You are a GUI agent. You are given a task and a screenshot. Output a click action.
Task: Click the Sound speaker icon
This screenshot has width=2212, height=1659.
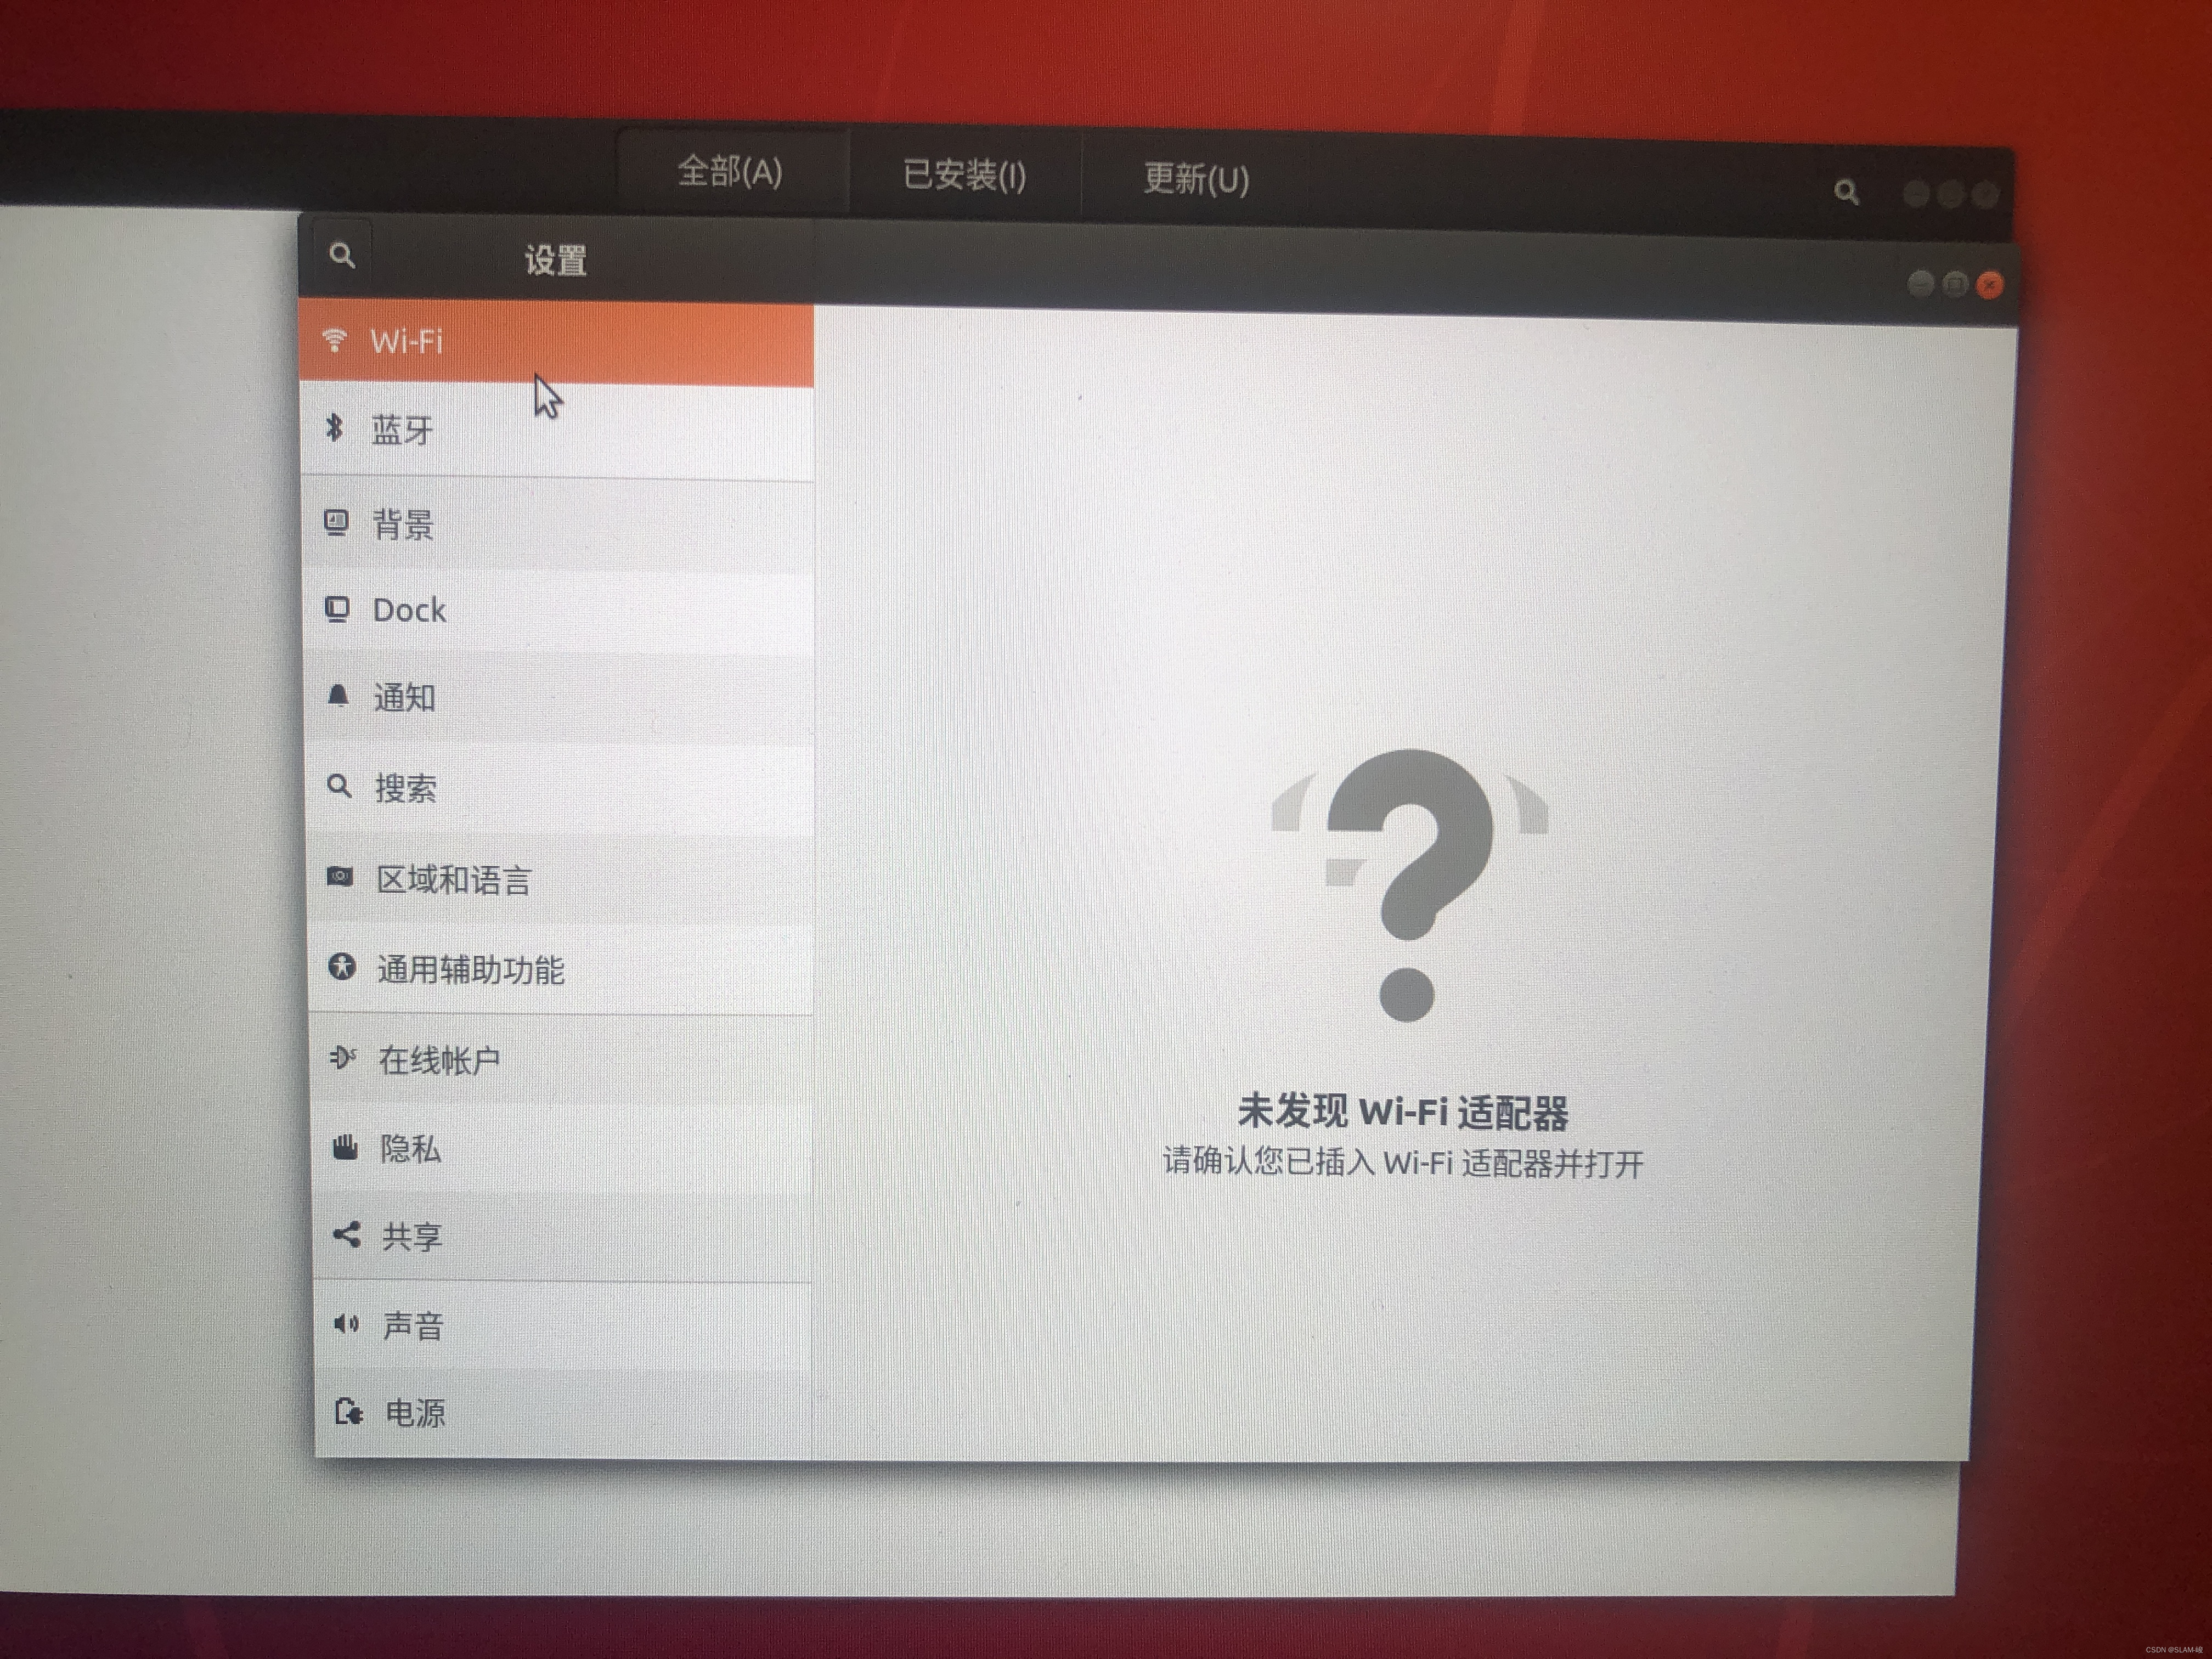[346, 1324]
